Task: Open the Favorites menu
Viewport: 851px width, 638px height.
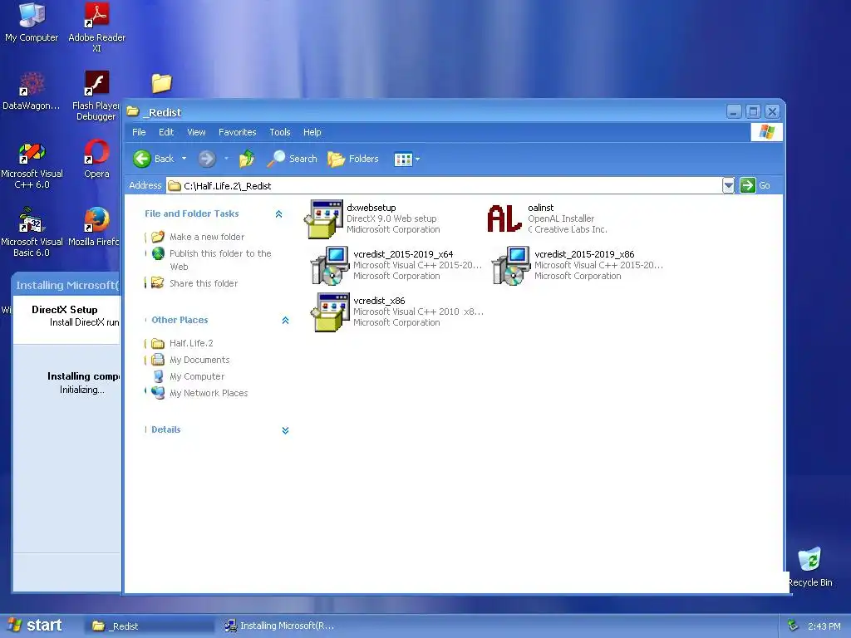Action: (237, 132)
